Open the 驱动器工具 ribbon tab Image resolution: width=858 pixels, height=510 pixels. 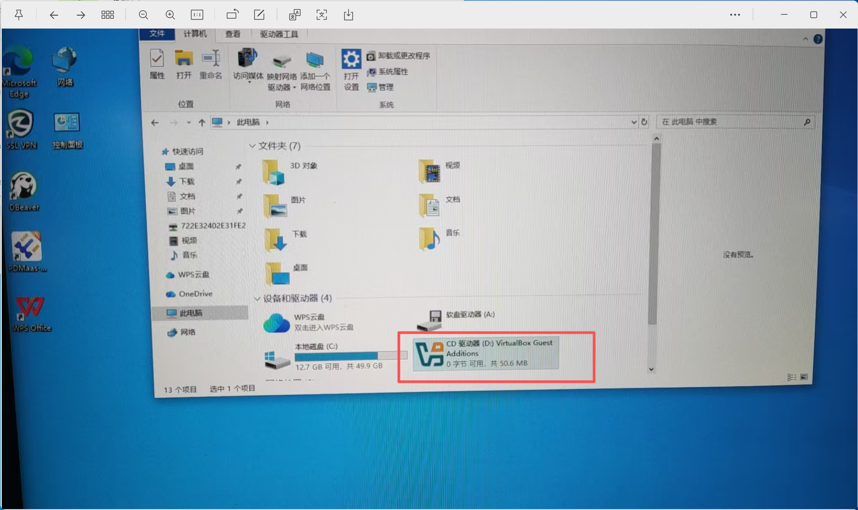pyautogui.click(x=279, y=34)
